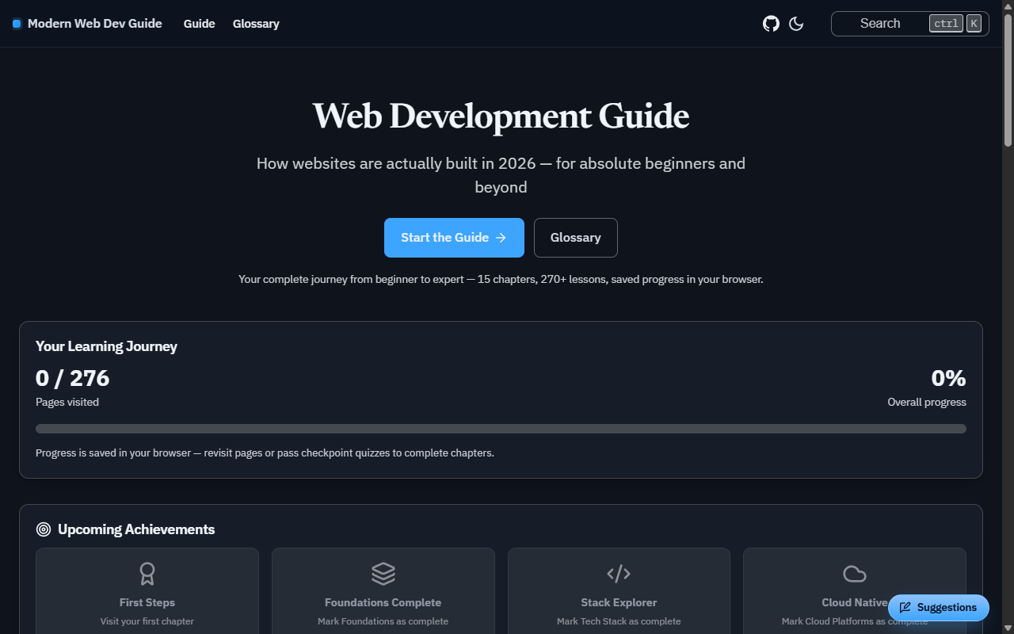Click 'Visit your first chapter' text
1014x634 pixels.
(147, 621)
